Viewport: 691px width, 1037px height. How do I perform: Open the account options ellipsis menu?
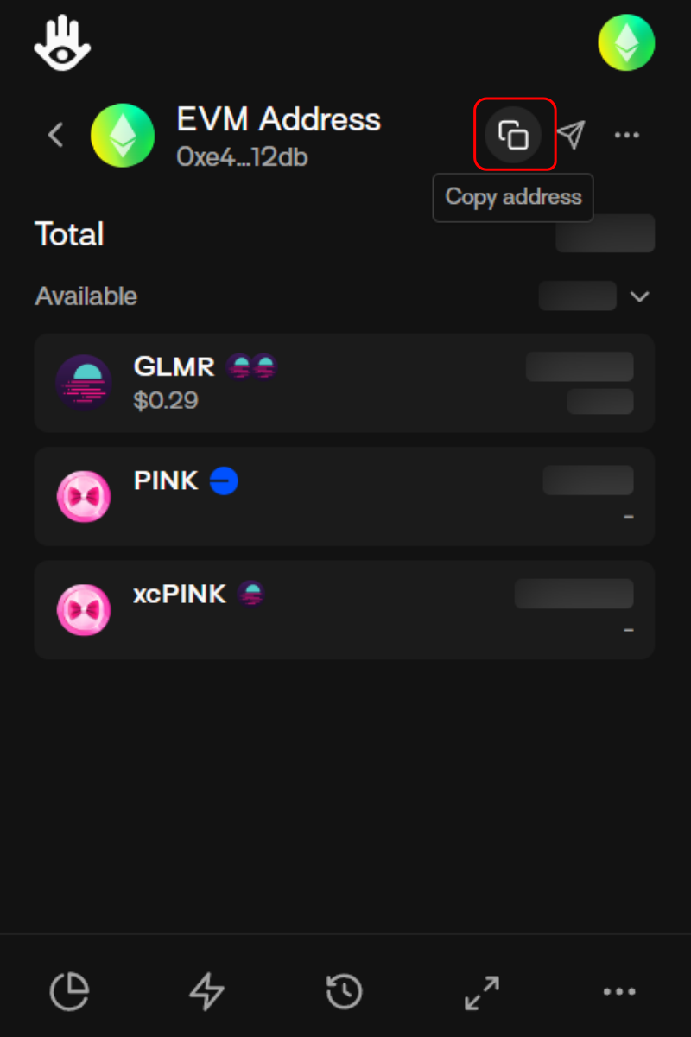point(626,135)
